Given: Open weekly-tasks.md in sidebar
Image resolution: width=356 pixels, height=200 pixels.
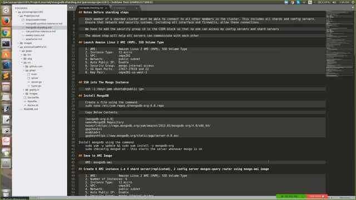Looking at the screenshot, I should pos(35,35).
